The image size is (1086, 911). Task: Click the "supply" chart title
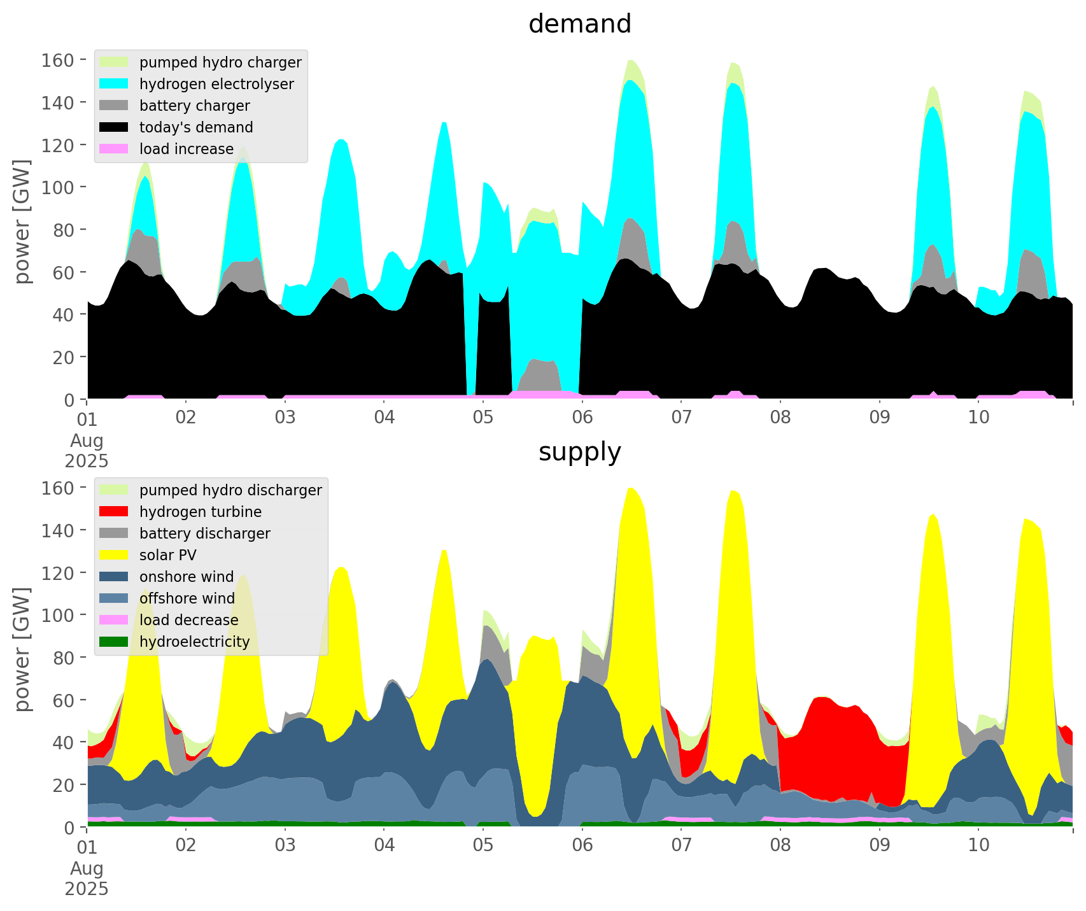coord(579,452)
